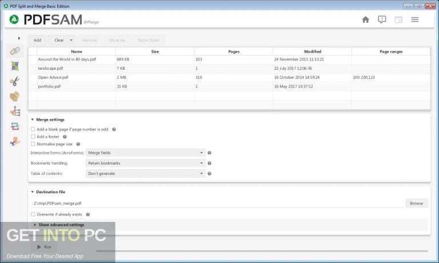This screenshot has width=439, height=263.
Task: Show help for Normalise page size
Action: click(x=78, y=144)
